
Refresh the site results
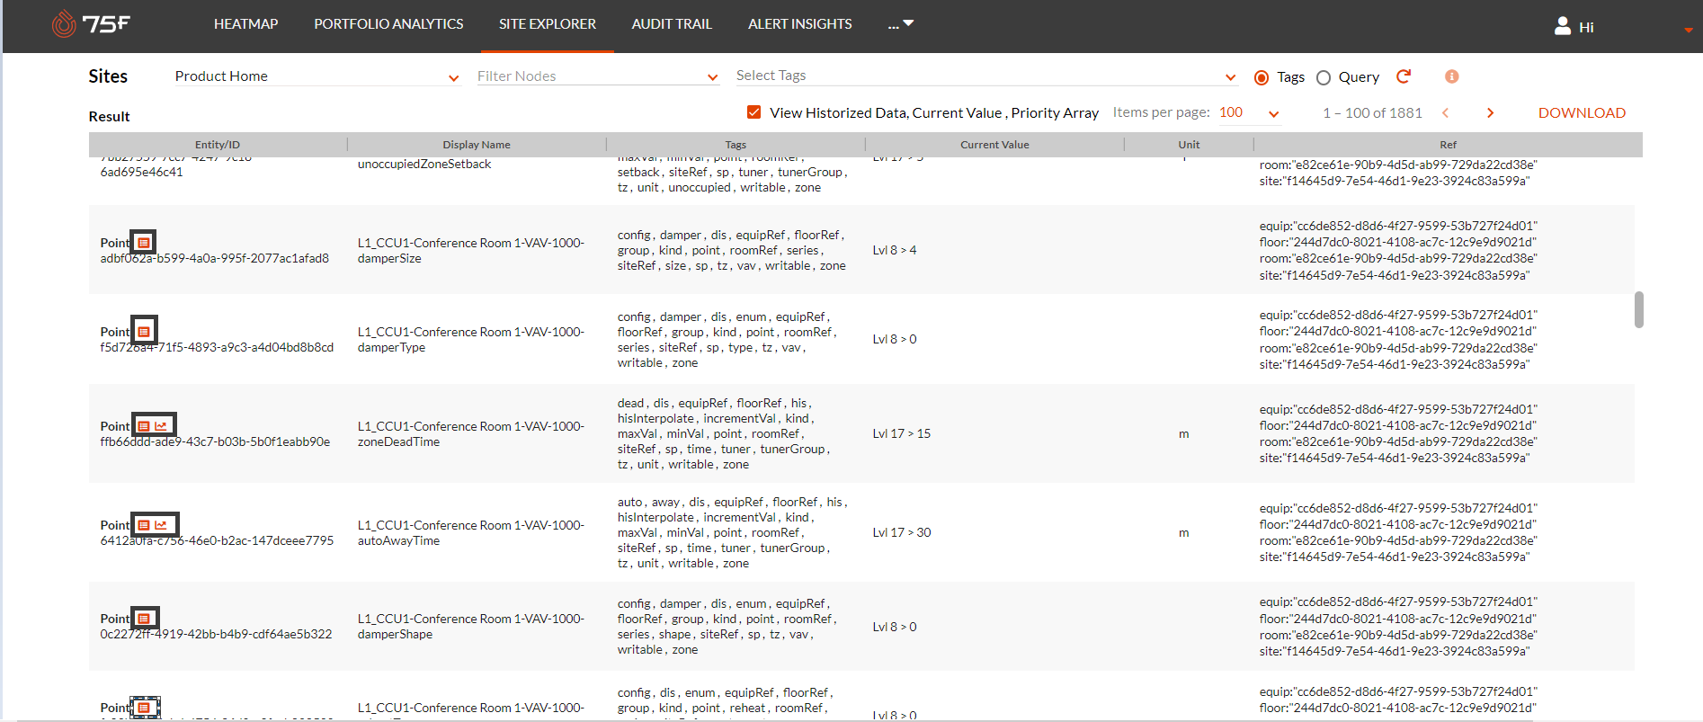pyautogui.click(x=1404, y=76)
